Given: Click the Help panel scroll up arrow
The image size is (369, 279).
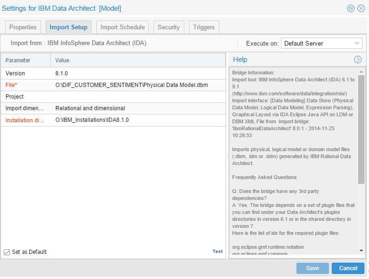Looking at the screenshot, I should [361, 72].
